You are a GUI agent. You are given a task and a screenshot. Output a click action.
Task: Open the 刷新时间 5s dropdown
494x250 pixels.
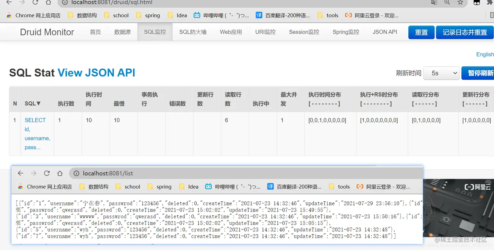pos(441,73)
